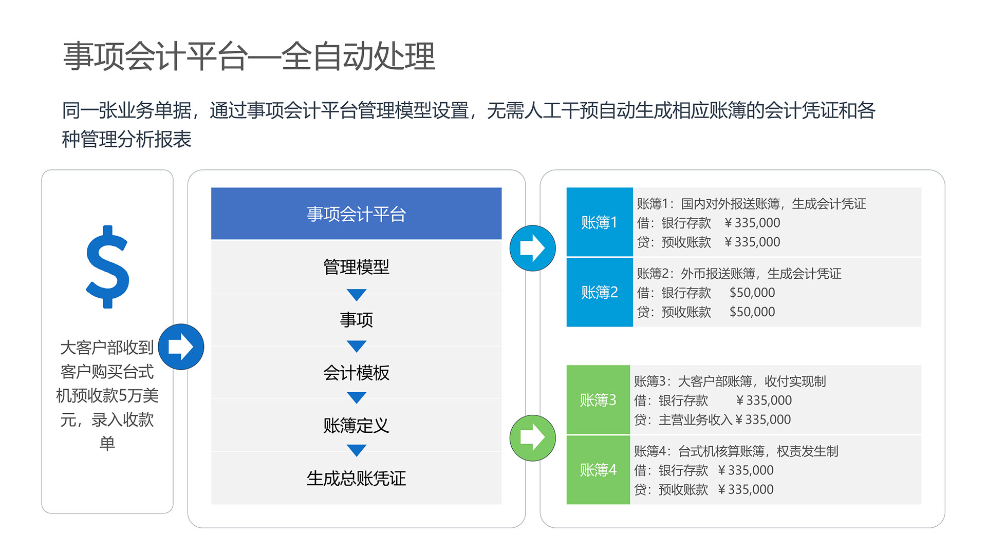
Task: Click the blue dollar sign icon
Action: pyautogui.click(x=107, y=267)
